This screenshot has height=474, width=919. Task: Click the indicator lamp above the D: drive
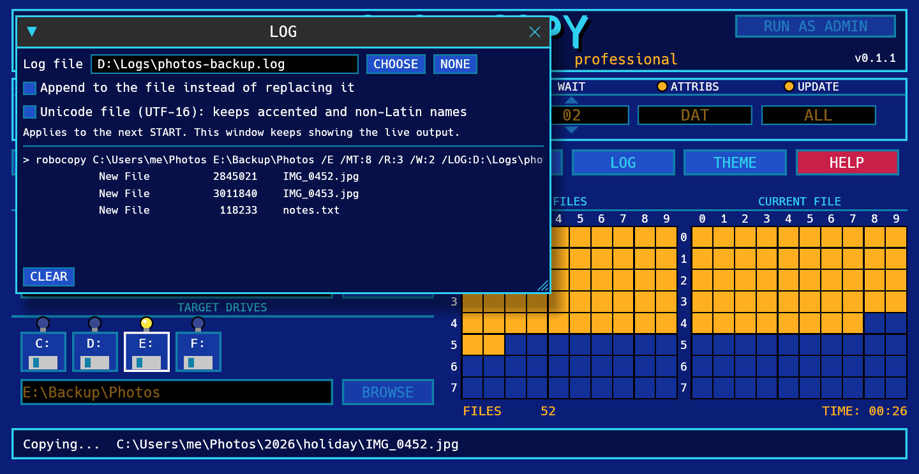[95, 323]
